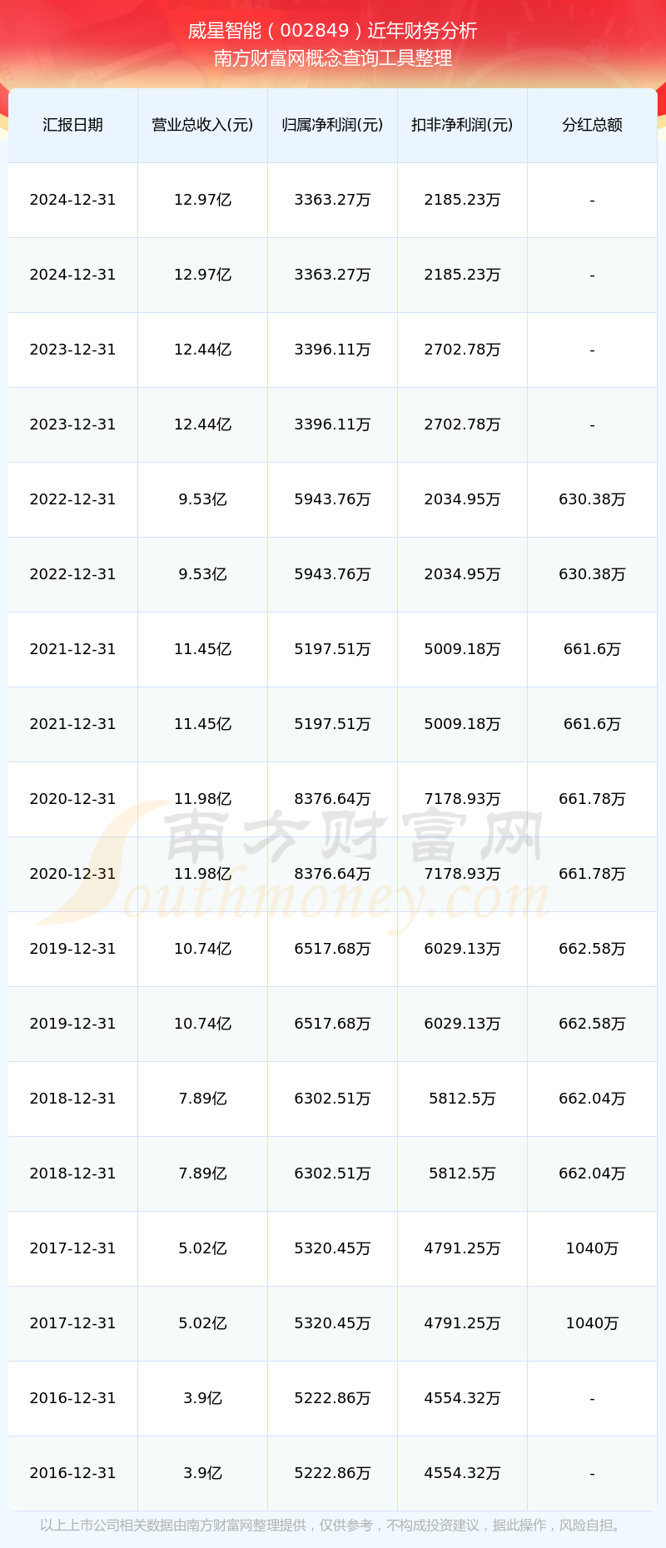Click the footer disclaimer text
Screen dimensions: 666x1548
click(x=332, y=1526)
